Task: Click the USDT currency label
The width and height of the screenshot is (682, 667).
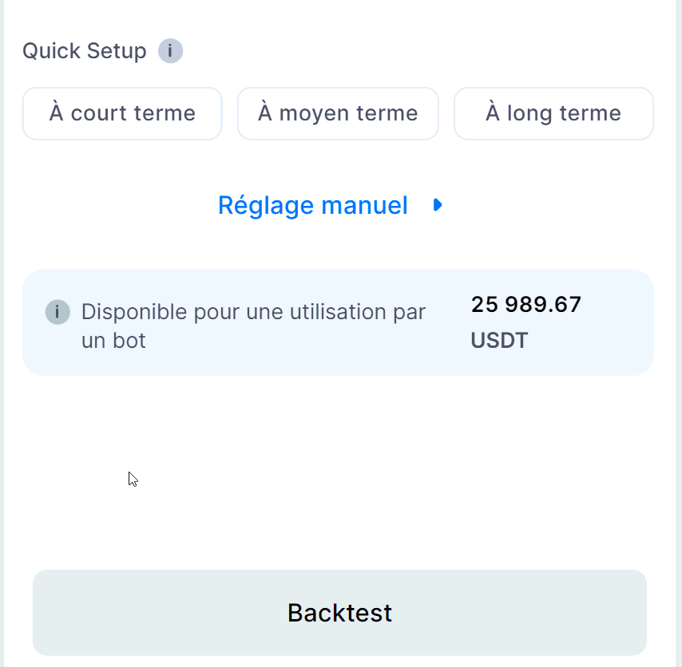Action: tap(499, 341)
